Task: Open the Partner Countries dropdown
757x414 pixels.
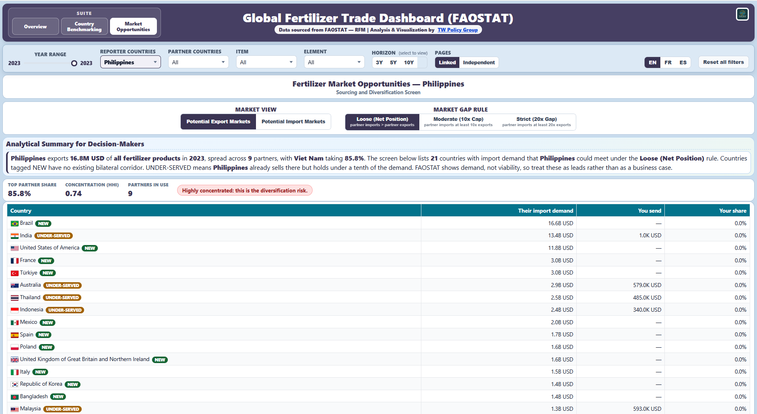Action: 198,62
